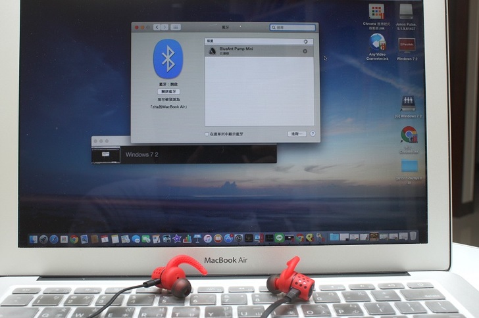Image resolution: width=479 pixels, height=318 pixels.
Task: Click the large blue Bluetooth logo
Action: click(168, 58)
